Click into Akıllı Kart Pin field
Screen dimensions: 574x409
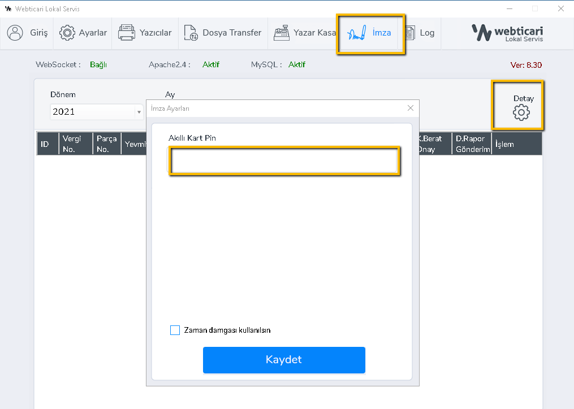click(x=284, y=160)
